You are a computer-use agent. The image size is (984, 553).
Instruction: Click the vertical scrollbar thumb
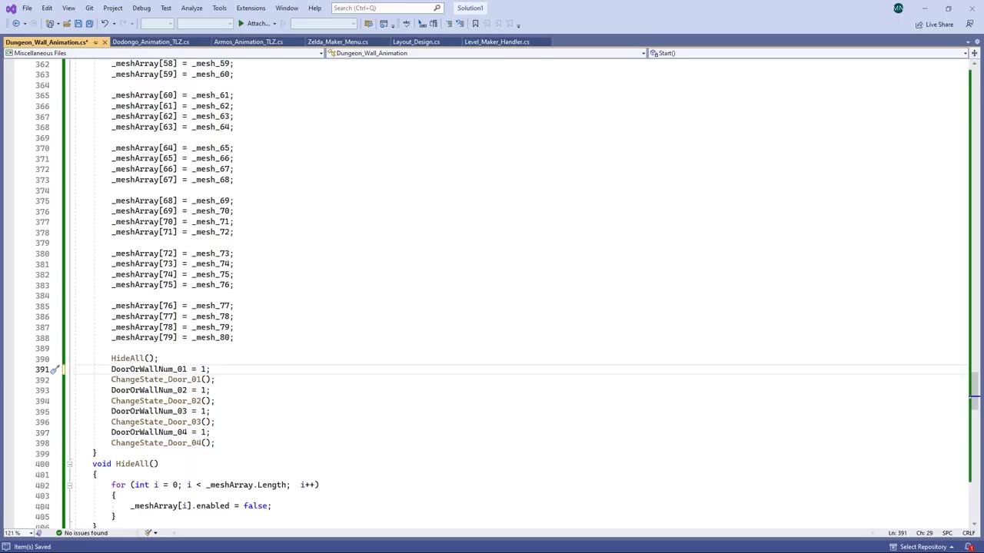[974, 392]
